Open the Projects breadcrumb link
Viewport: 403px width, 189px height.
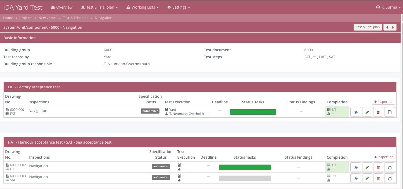pos(26,18)
